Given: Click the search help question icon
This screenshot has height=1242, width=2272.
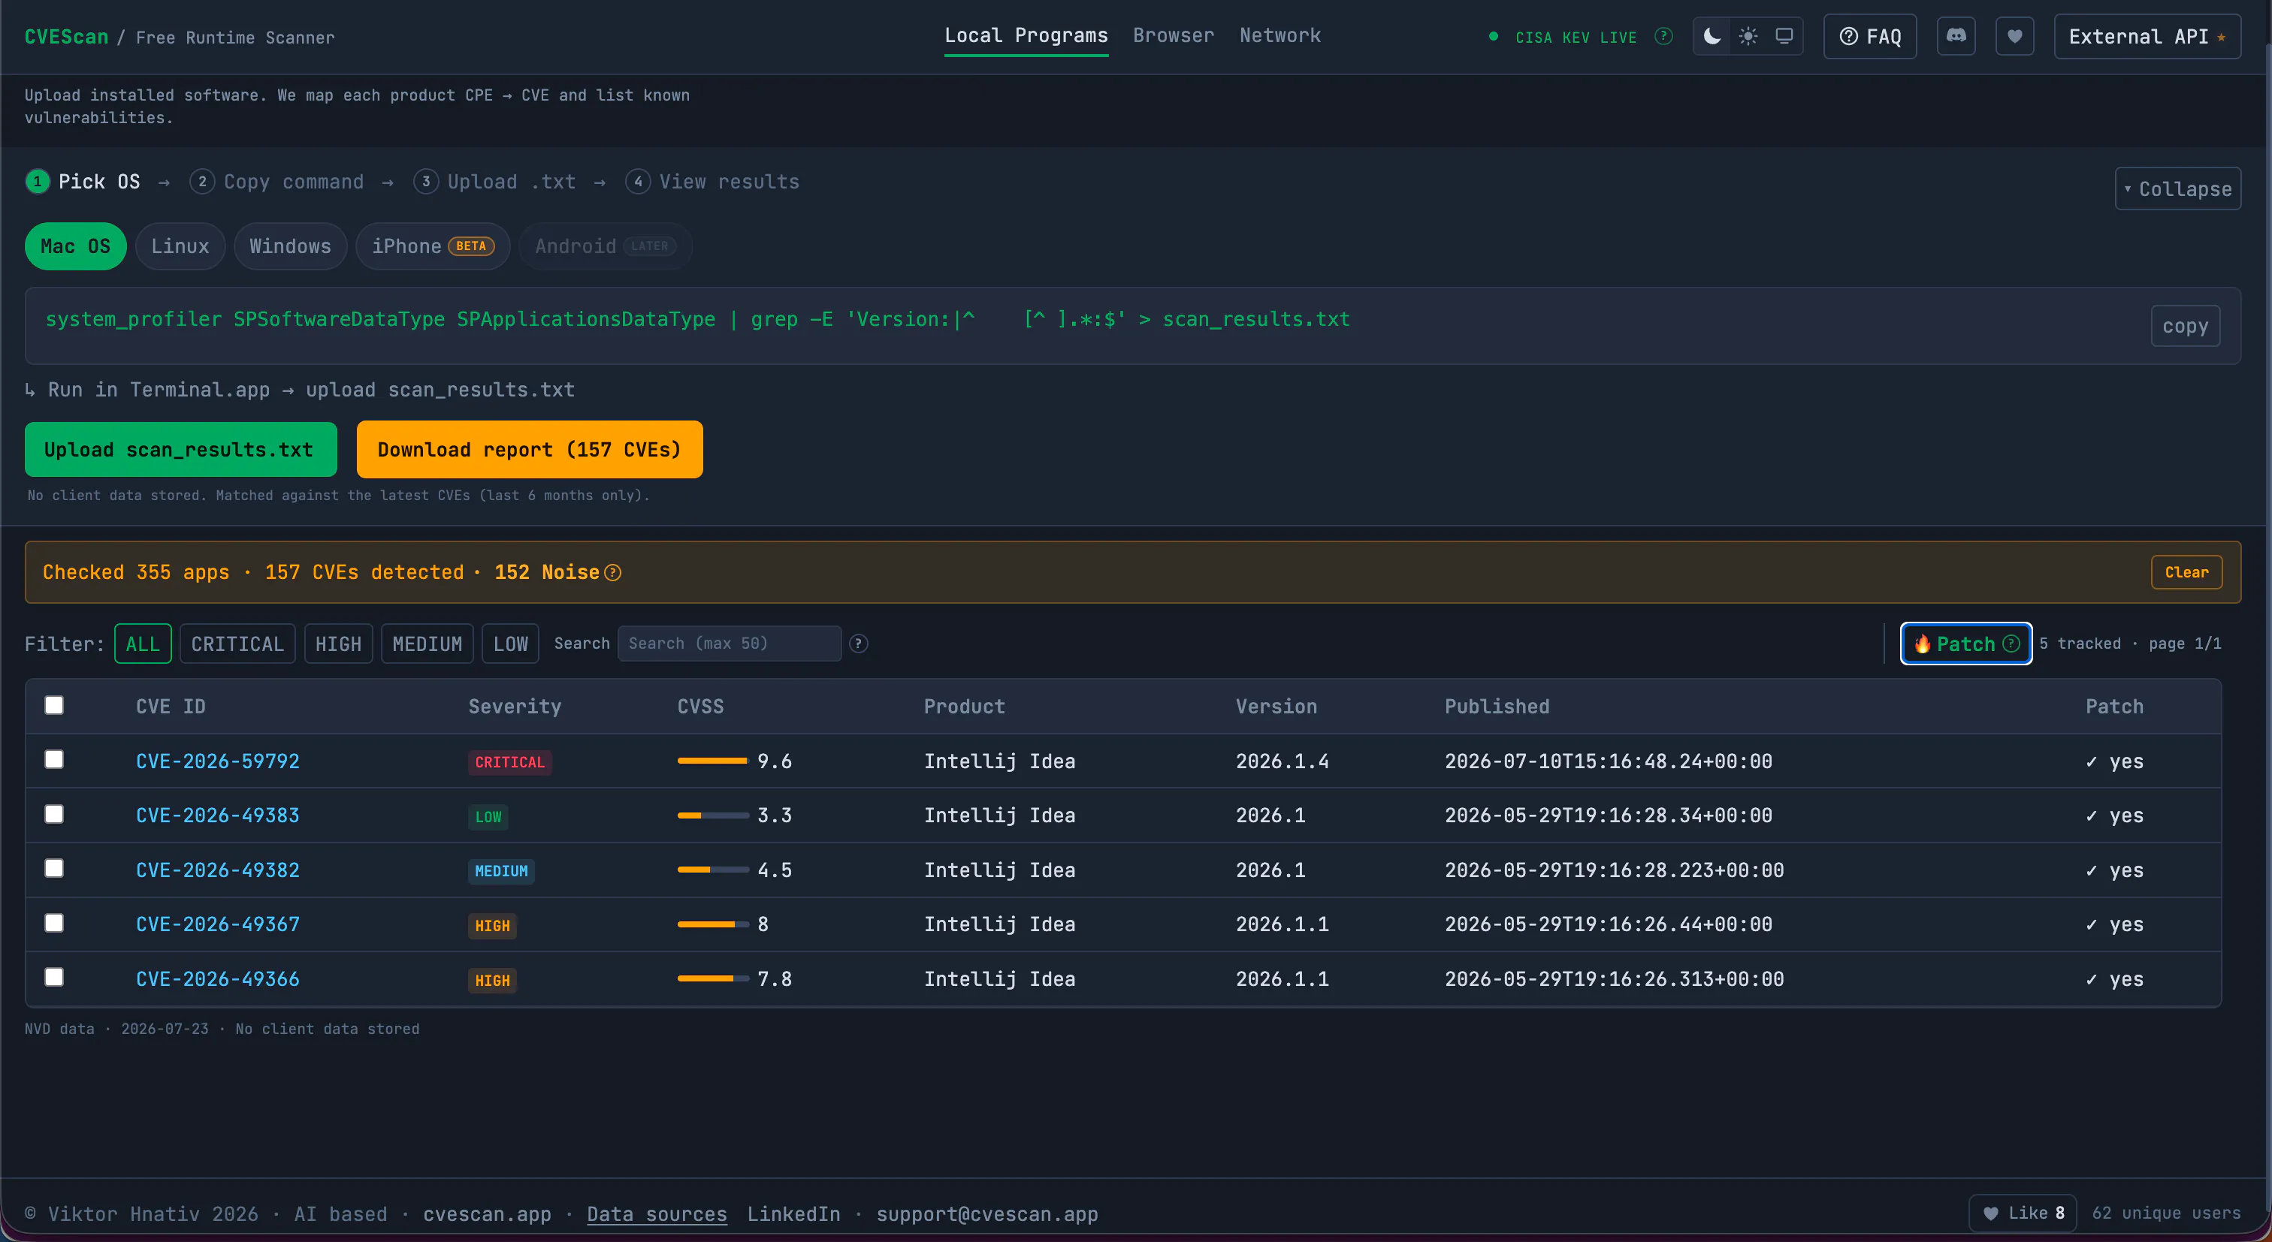Looking at the screenshot, I should click(x=858, y=644).
